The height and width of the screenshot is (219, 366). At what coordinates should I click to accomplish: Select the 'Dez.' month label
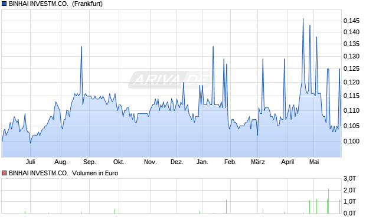point(177,162)
